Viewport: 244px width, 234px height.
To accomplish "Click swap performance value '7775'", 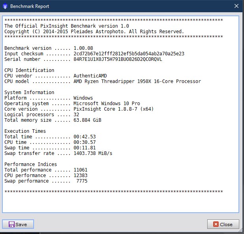I will click(x=82, y=181).
